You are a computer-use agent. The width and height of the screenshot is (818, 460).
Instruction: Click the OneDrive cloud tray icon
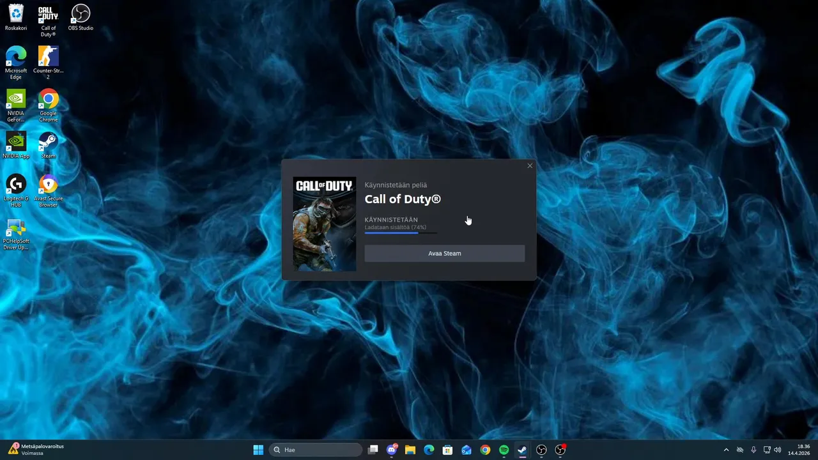point(740,450)
